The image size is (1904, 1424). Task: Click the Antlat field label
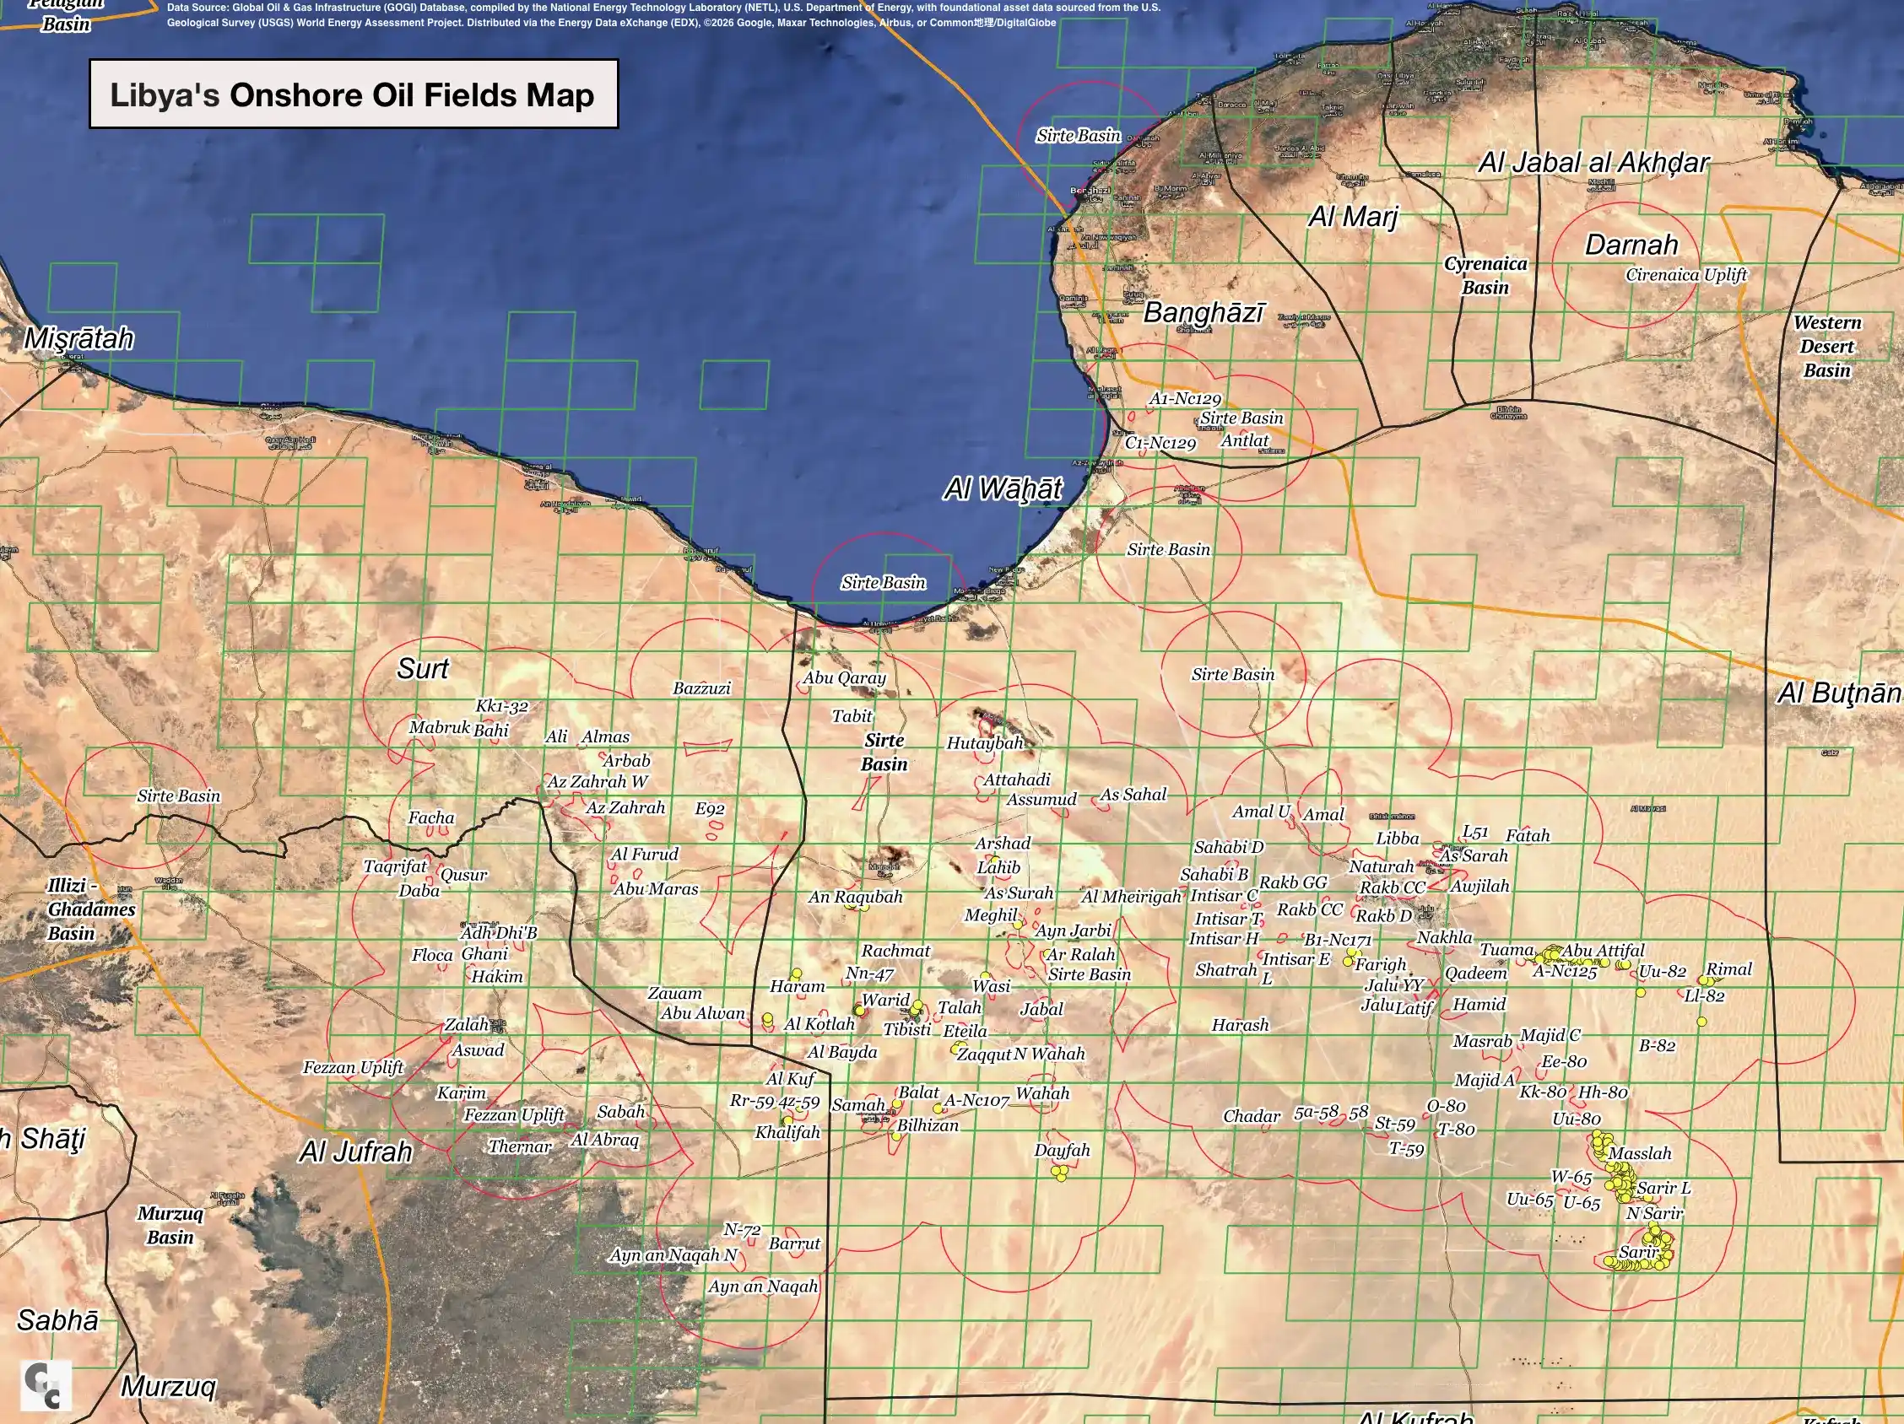click(x=1245, y=440)
